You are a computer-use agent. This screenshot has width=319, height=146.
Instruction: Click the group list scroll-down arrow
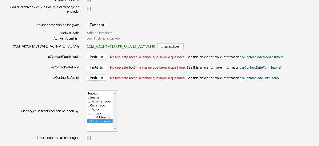pos(115,129)
